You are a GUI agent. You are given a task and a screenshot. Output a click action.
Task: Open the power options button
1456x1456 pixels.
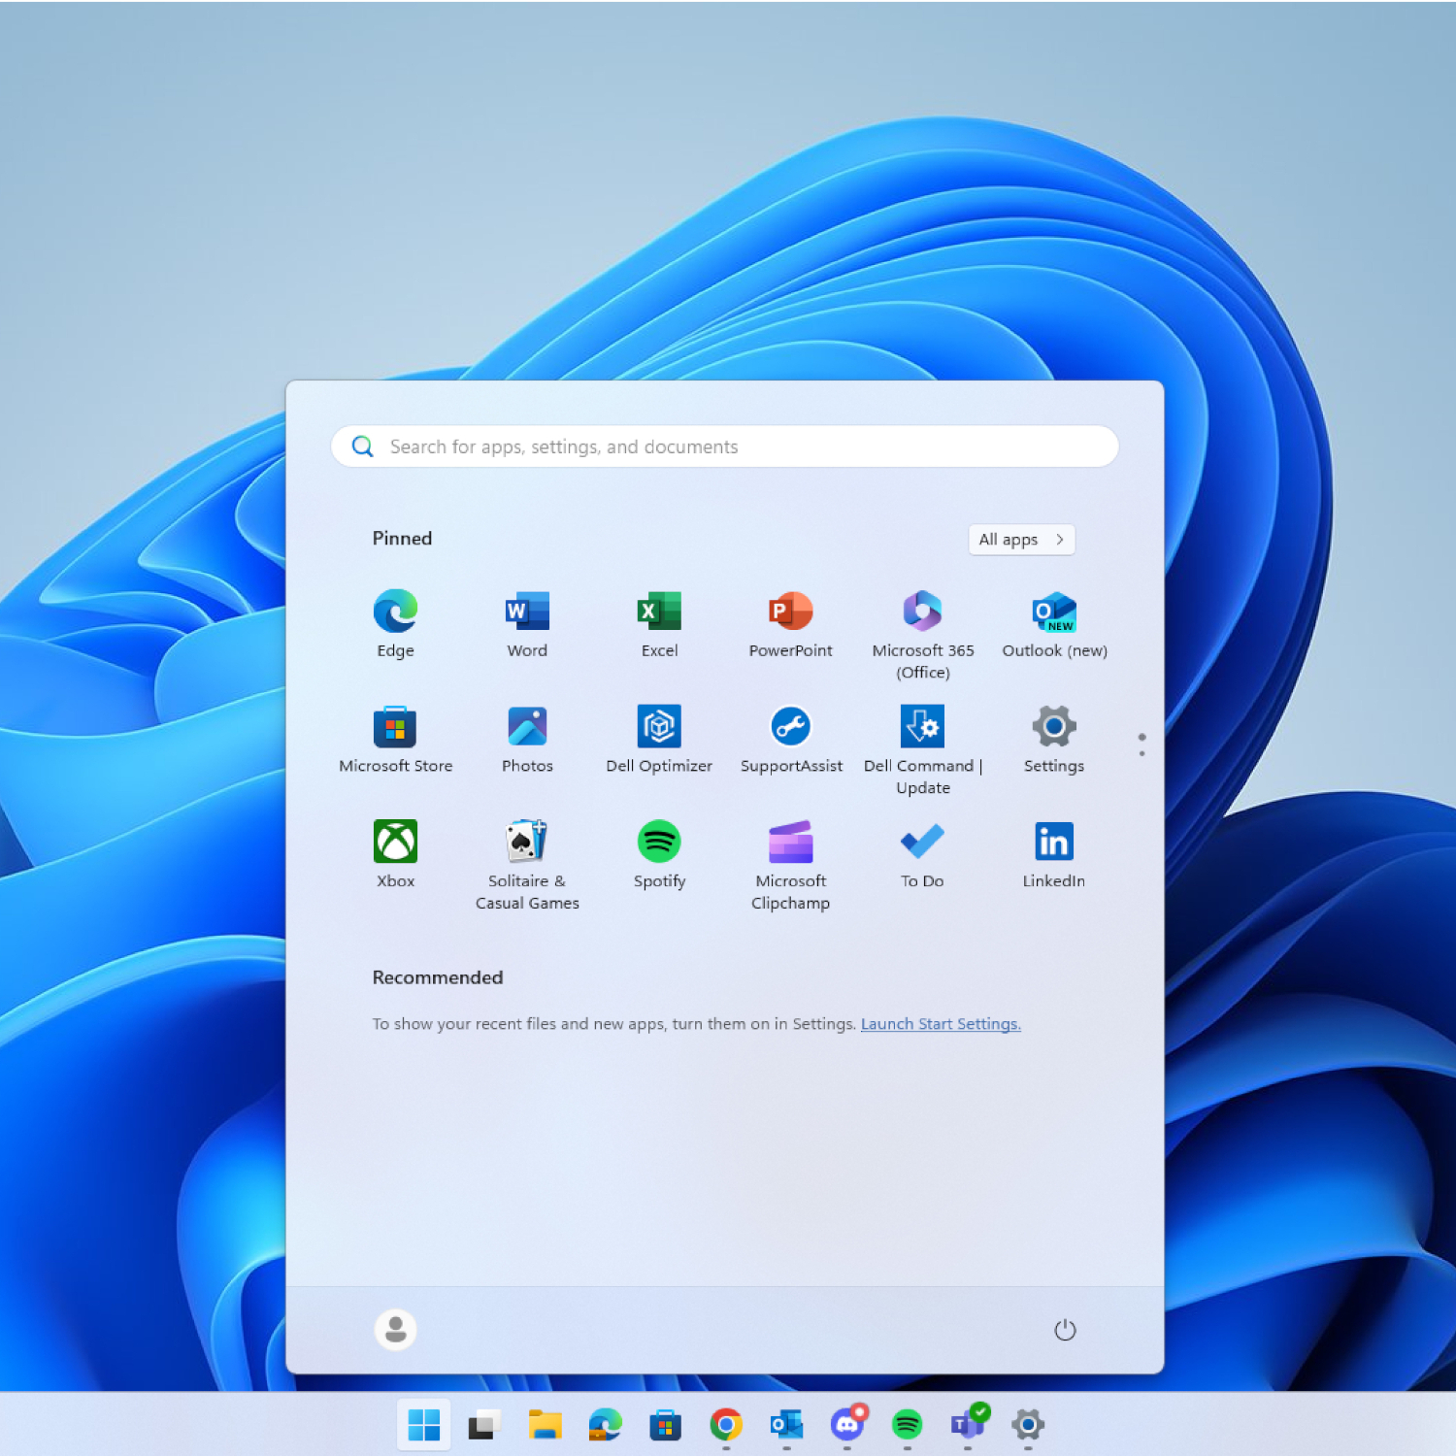[1065, 1330]
